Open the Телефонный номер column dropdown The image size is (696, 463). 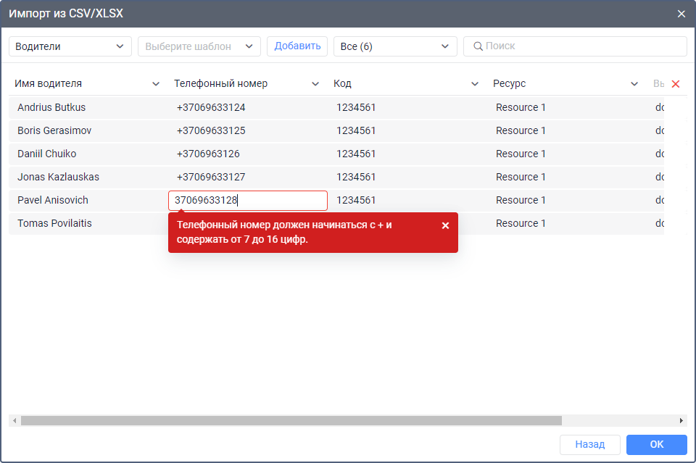(x=315, y=84)
